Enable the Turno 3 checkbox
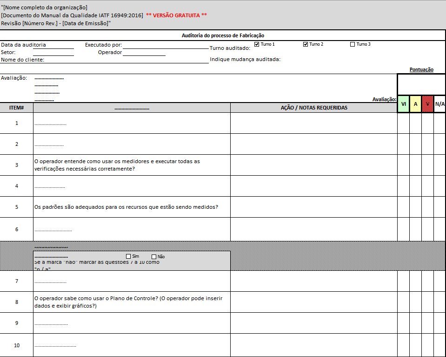 coord(352,44)
